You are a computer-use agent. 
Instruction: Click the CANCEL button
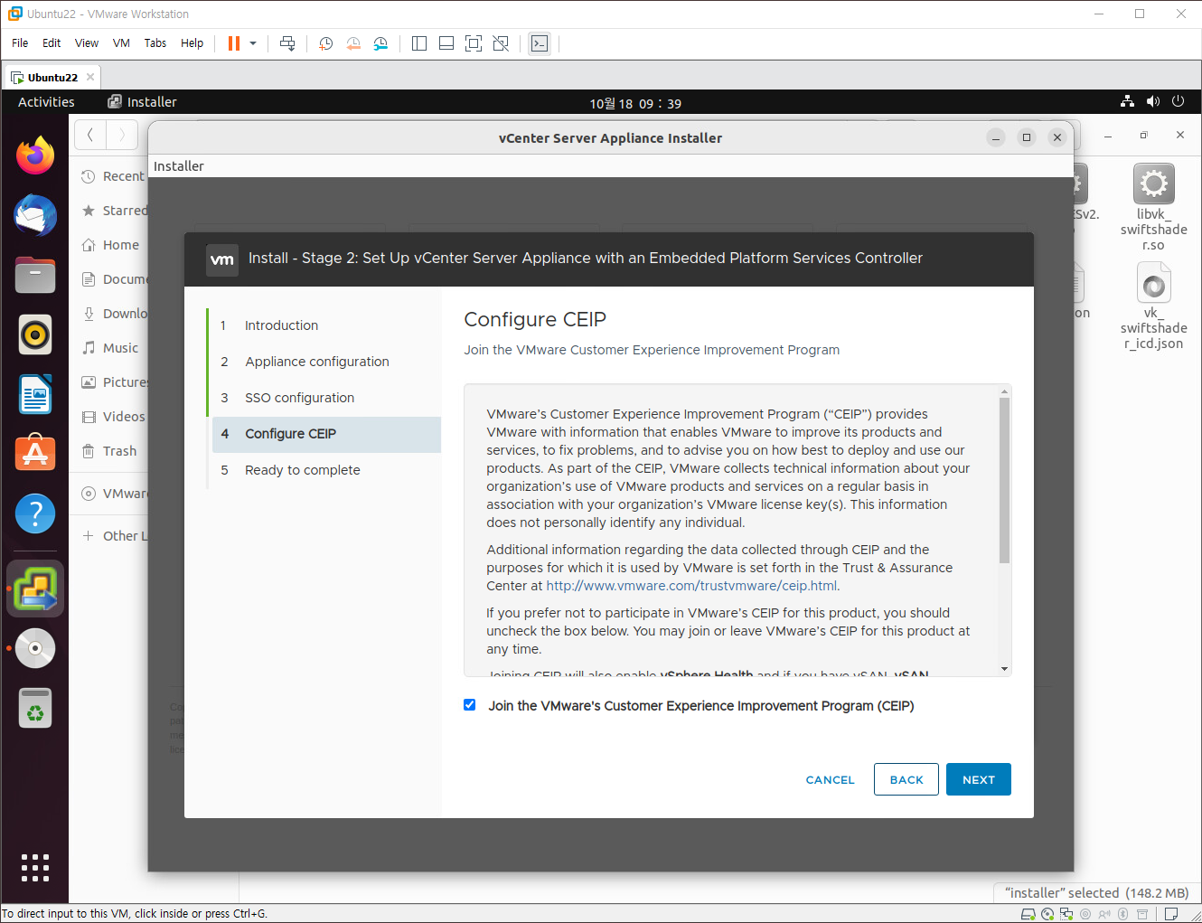[x=830, y=780]
